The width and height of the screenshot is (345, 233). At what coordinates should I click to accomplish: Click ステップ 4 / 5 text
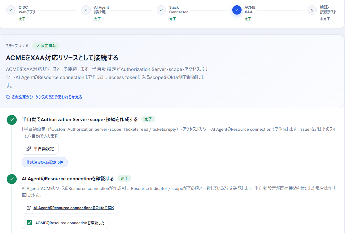tap(17, 46)
